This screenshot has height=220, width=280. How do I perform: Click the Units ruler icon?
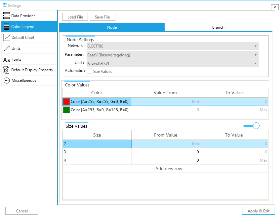tap(7, 48)
